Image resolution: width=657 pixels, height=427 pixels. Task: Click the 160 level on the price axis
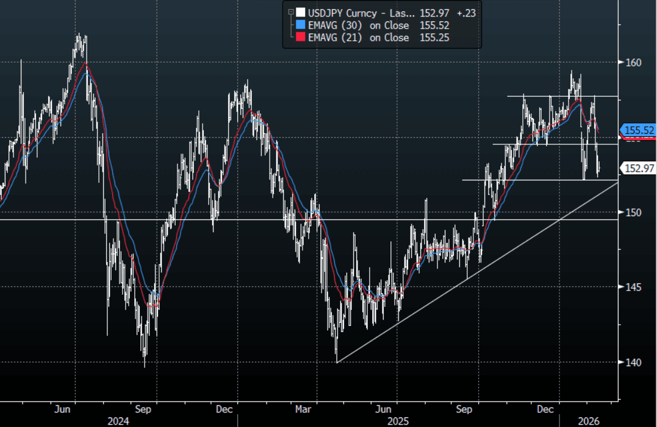(634, 62)
